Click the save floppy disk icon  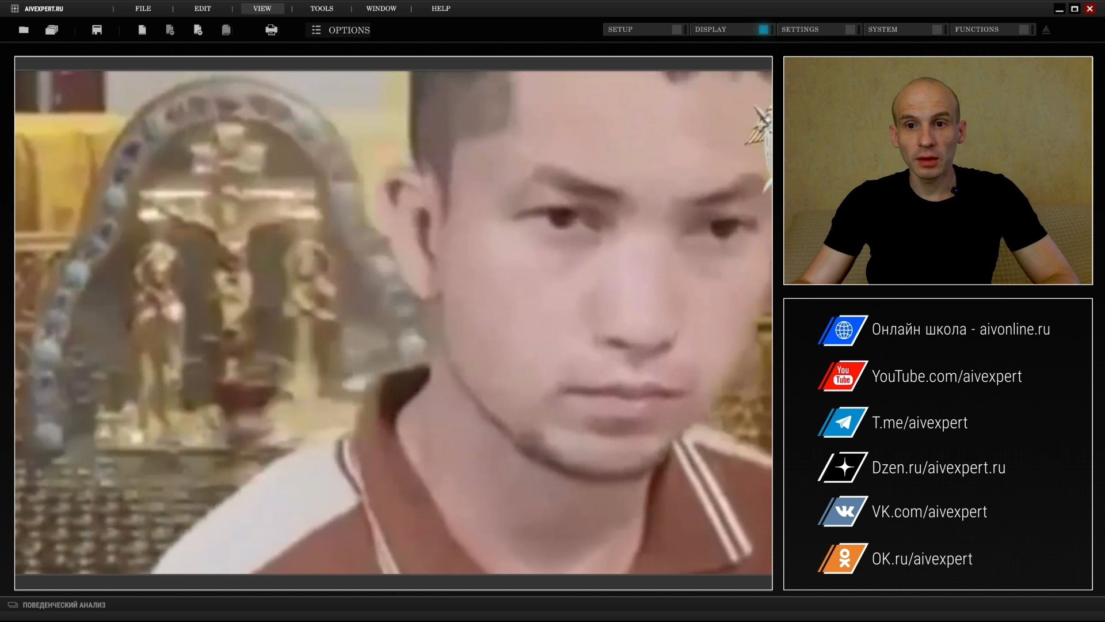97,30
